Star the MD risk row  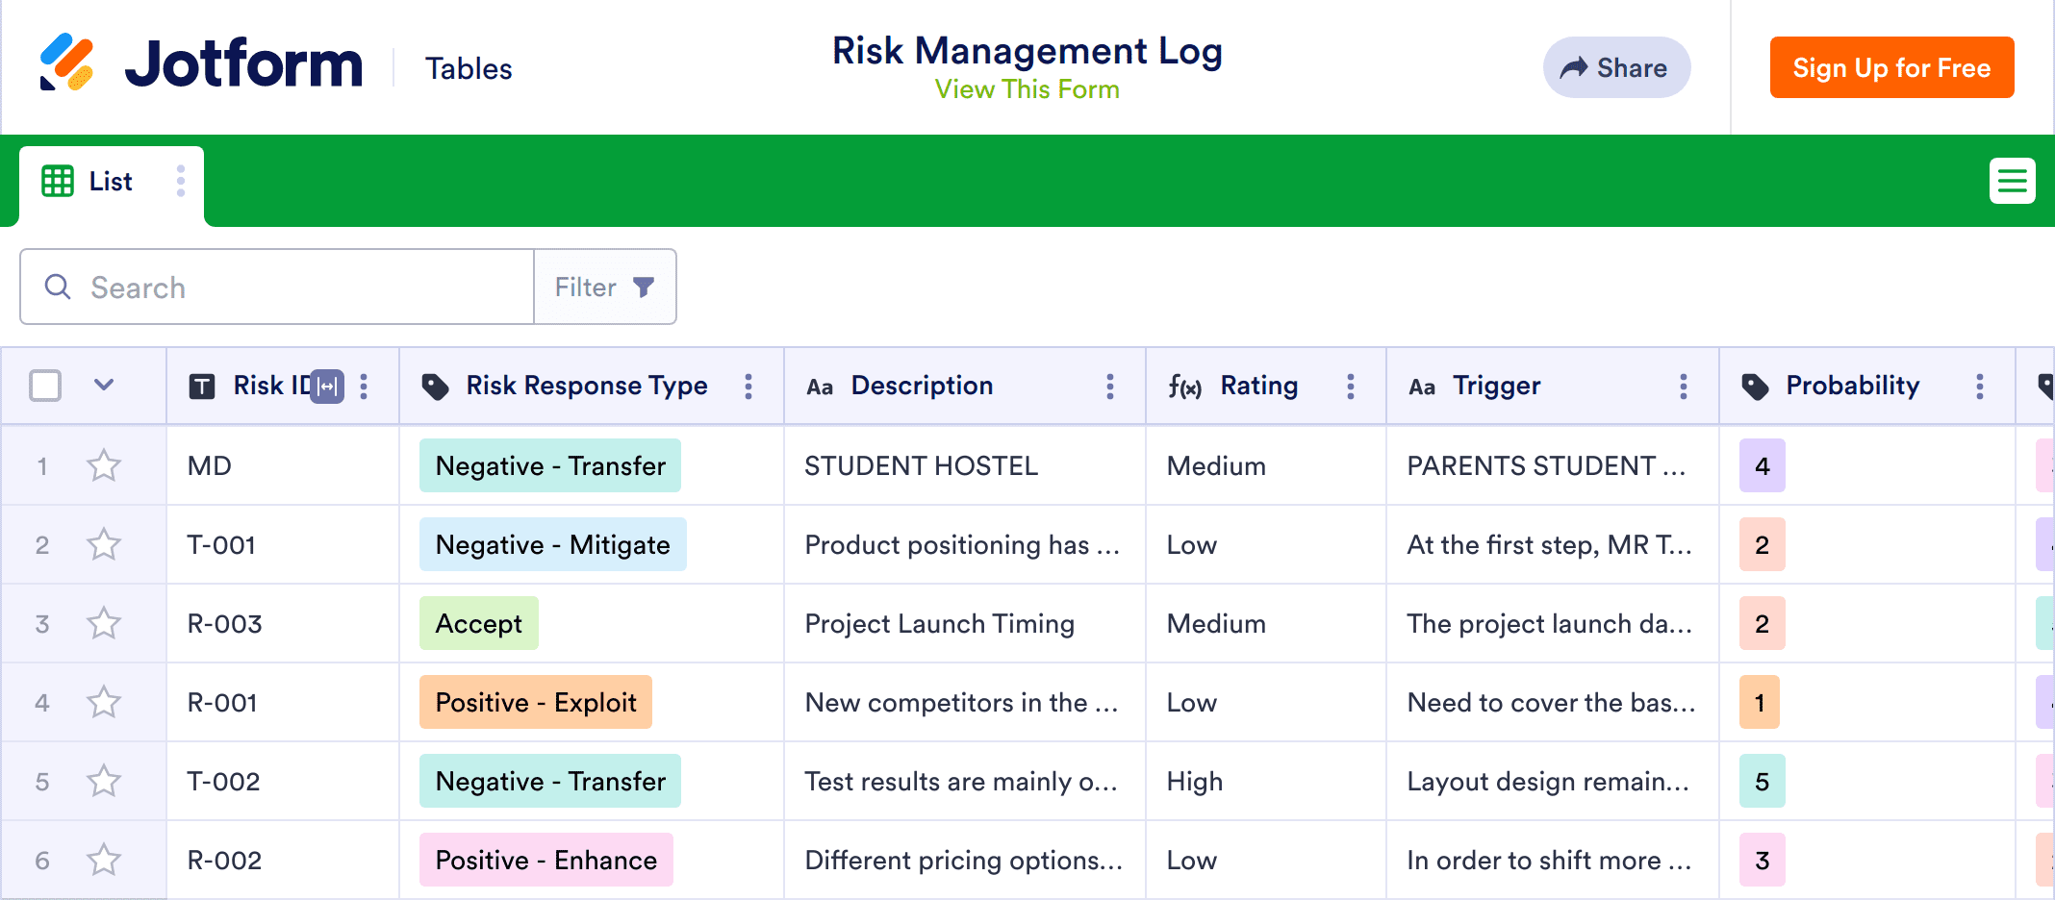point(104,466)
